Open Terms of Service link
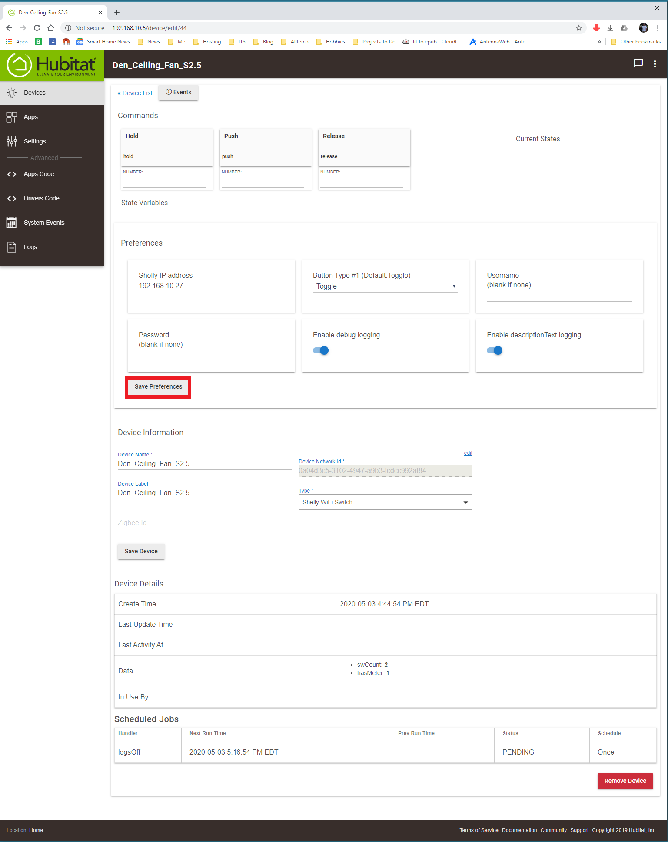Image resolution: width=668 pixels, height=842 pixels. tap(479, 830)
